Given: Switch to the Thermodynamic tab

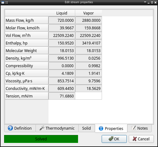Looking at the screenshot, I should tap(57, 128).
